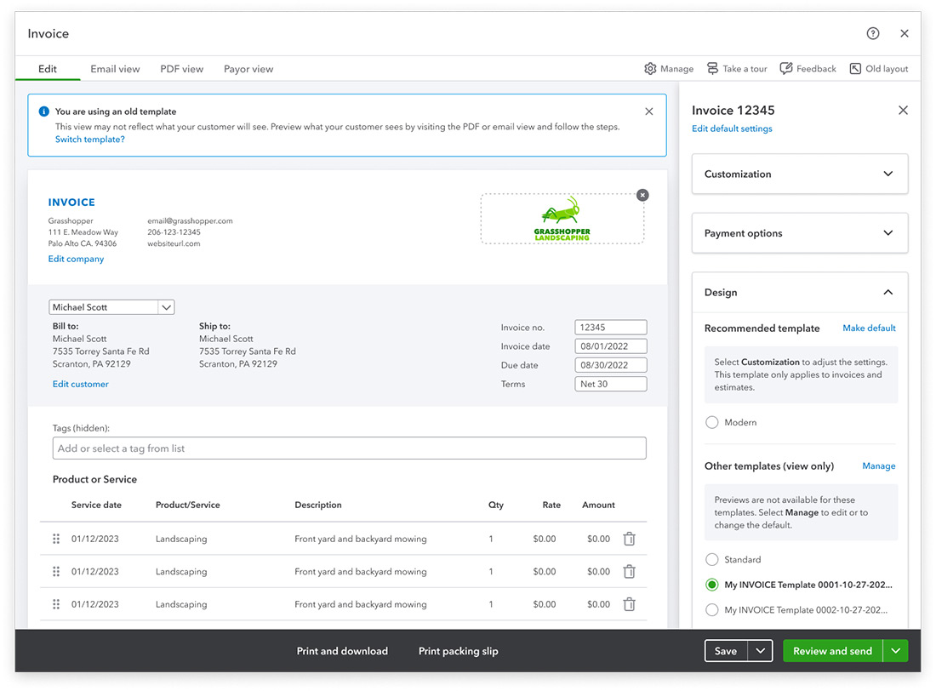Viewport: 936px width, 691px height.
Task: Select My INVOICE Template 0002 radio button
Action: pyautogui.click(x=711, y=610)
